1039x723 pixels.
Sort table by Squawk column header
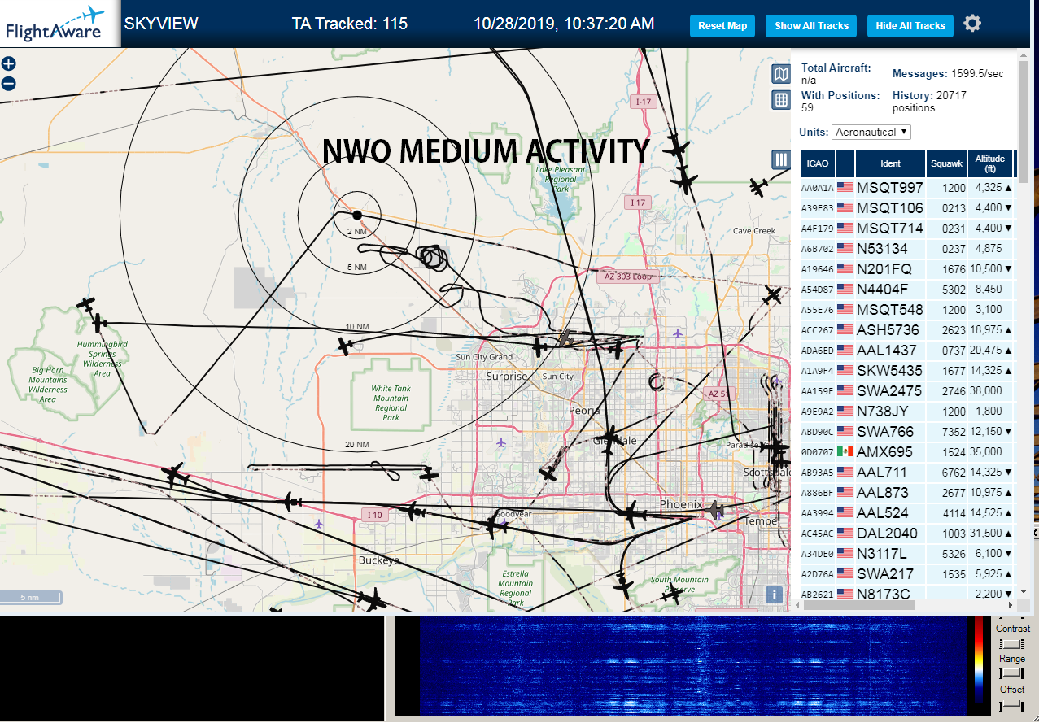pos(947,163)
